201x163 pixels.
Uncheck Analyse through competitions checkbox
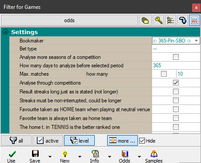(x=176, y=83)
